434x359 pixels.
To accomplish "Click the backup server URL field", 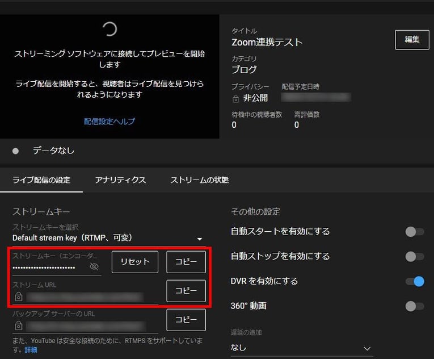I will click(86, 325).
